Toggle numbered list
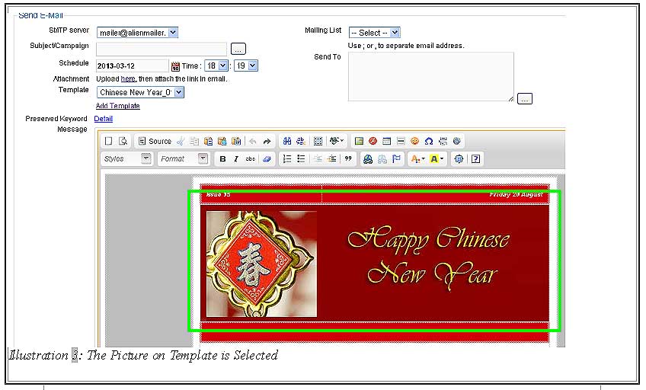646x390 pixels. tap(287, 159)
